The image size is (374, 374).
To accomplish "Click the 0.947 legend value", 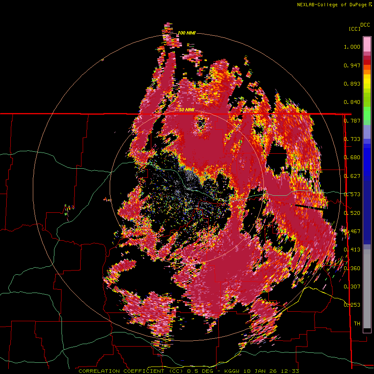I will pos(352,65).
